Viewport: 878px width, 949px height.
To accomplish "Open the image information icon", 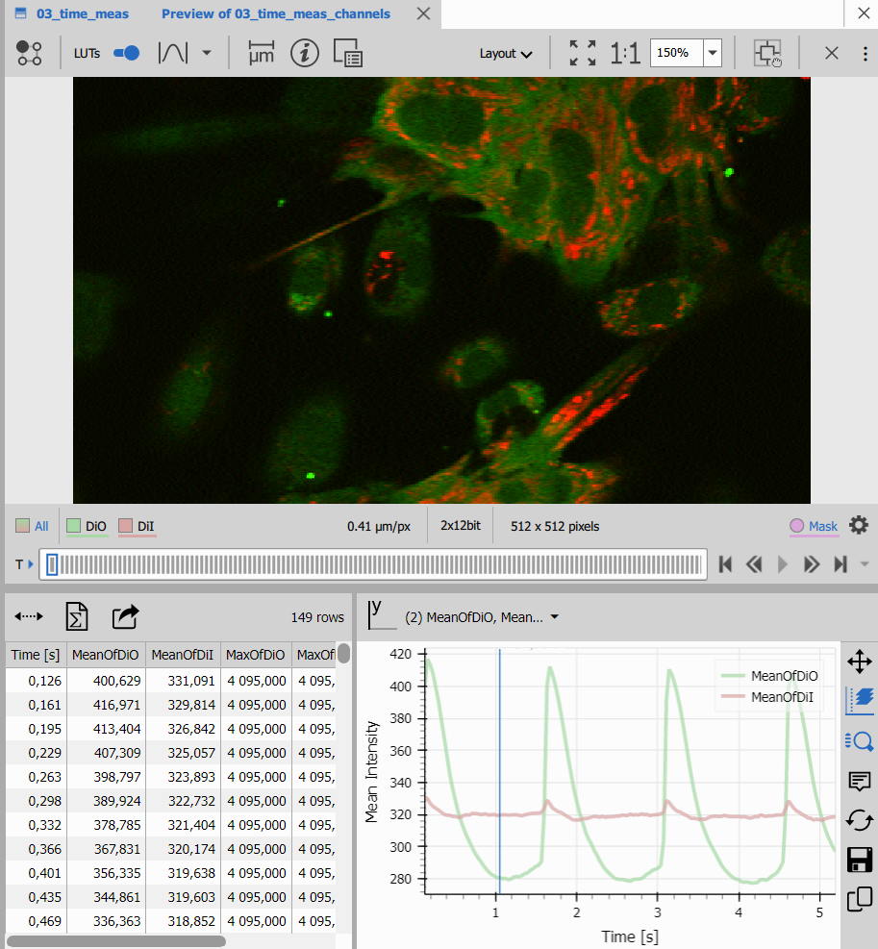I will click(305, 53).
